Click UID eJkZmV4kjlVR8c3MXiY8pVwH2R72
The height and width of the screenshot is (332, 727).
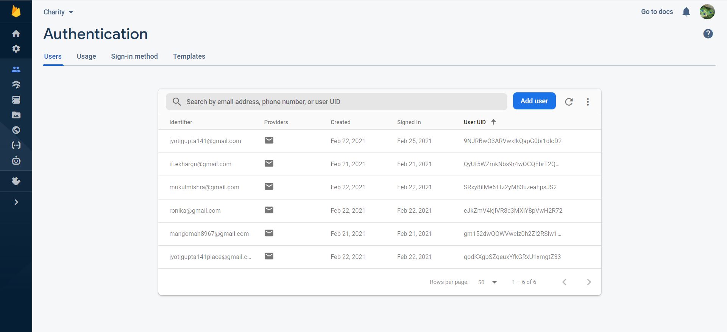point(513,210)
